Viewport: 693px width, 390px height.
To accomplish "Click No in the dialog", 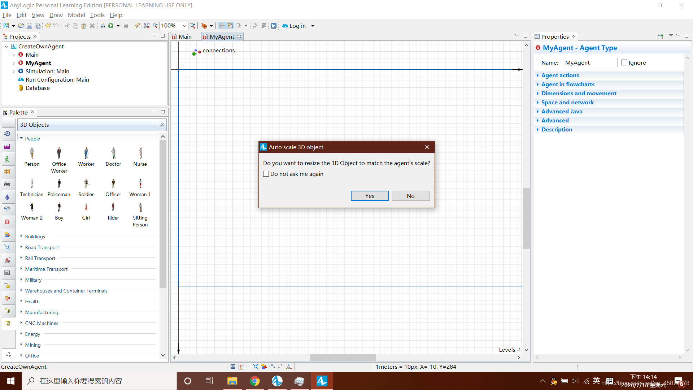I will coord(410,196).
